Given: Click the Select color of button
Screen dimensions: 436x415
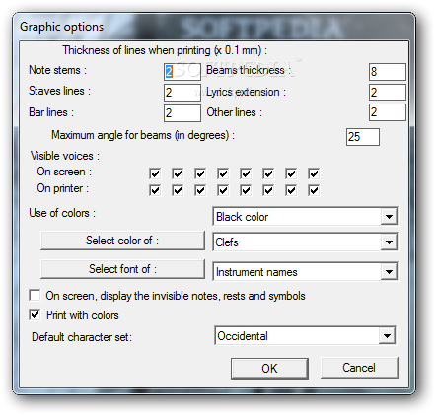Looking at the screenshot, I should click(122, 241).
